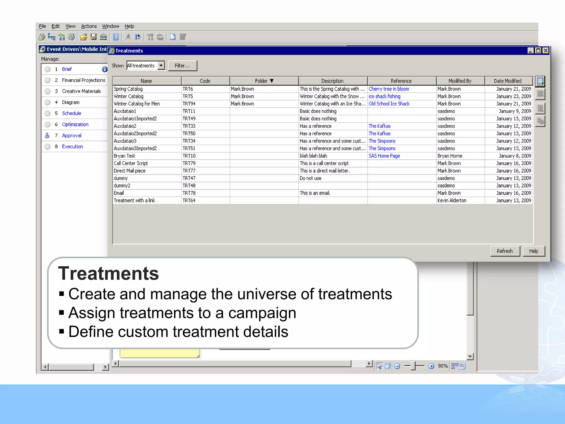Click the new treatment icon beside the table
565x424 pixels.
click(540, 82)
